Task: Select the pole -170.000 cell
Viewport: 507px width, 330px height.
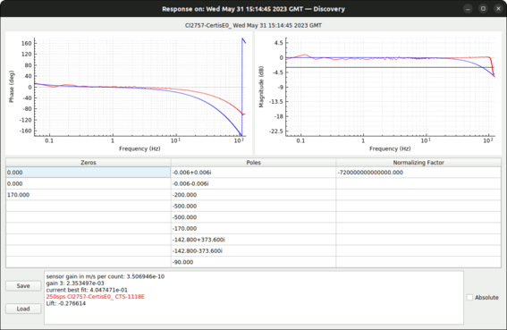Action: (254, 228)
